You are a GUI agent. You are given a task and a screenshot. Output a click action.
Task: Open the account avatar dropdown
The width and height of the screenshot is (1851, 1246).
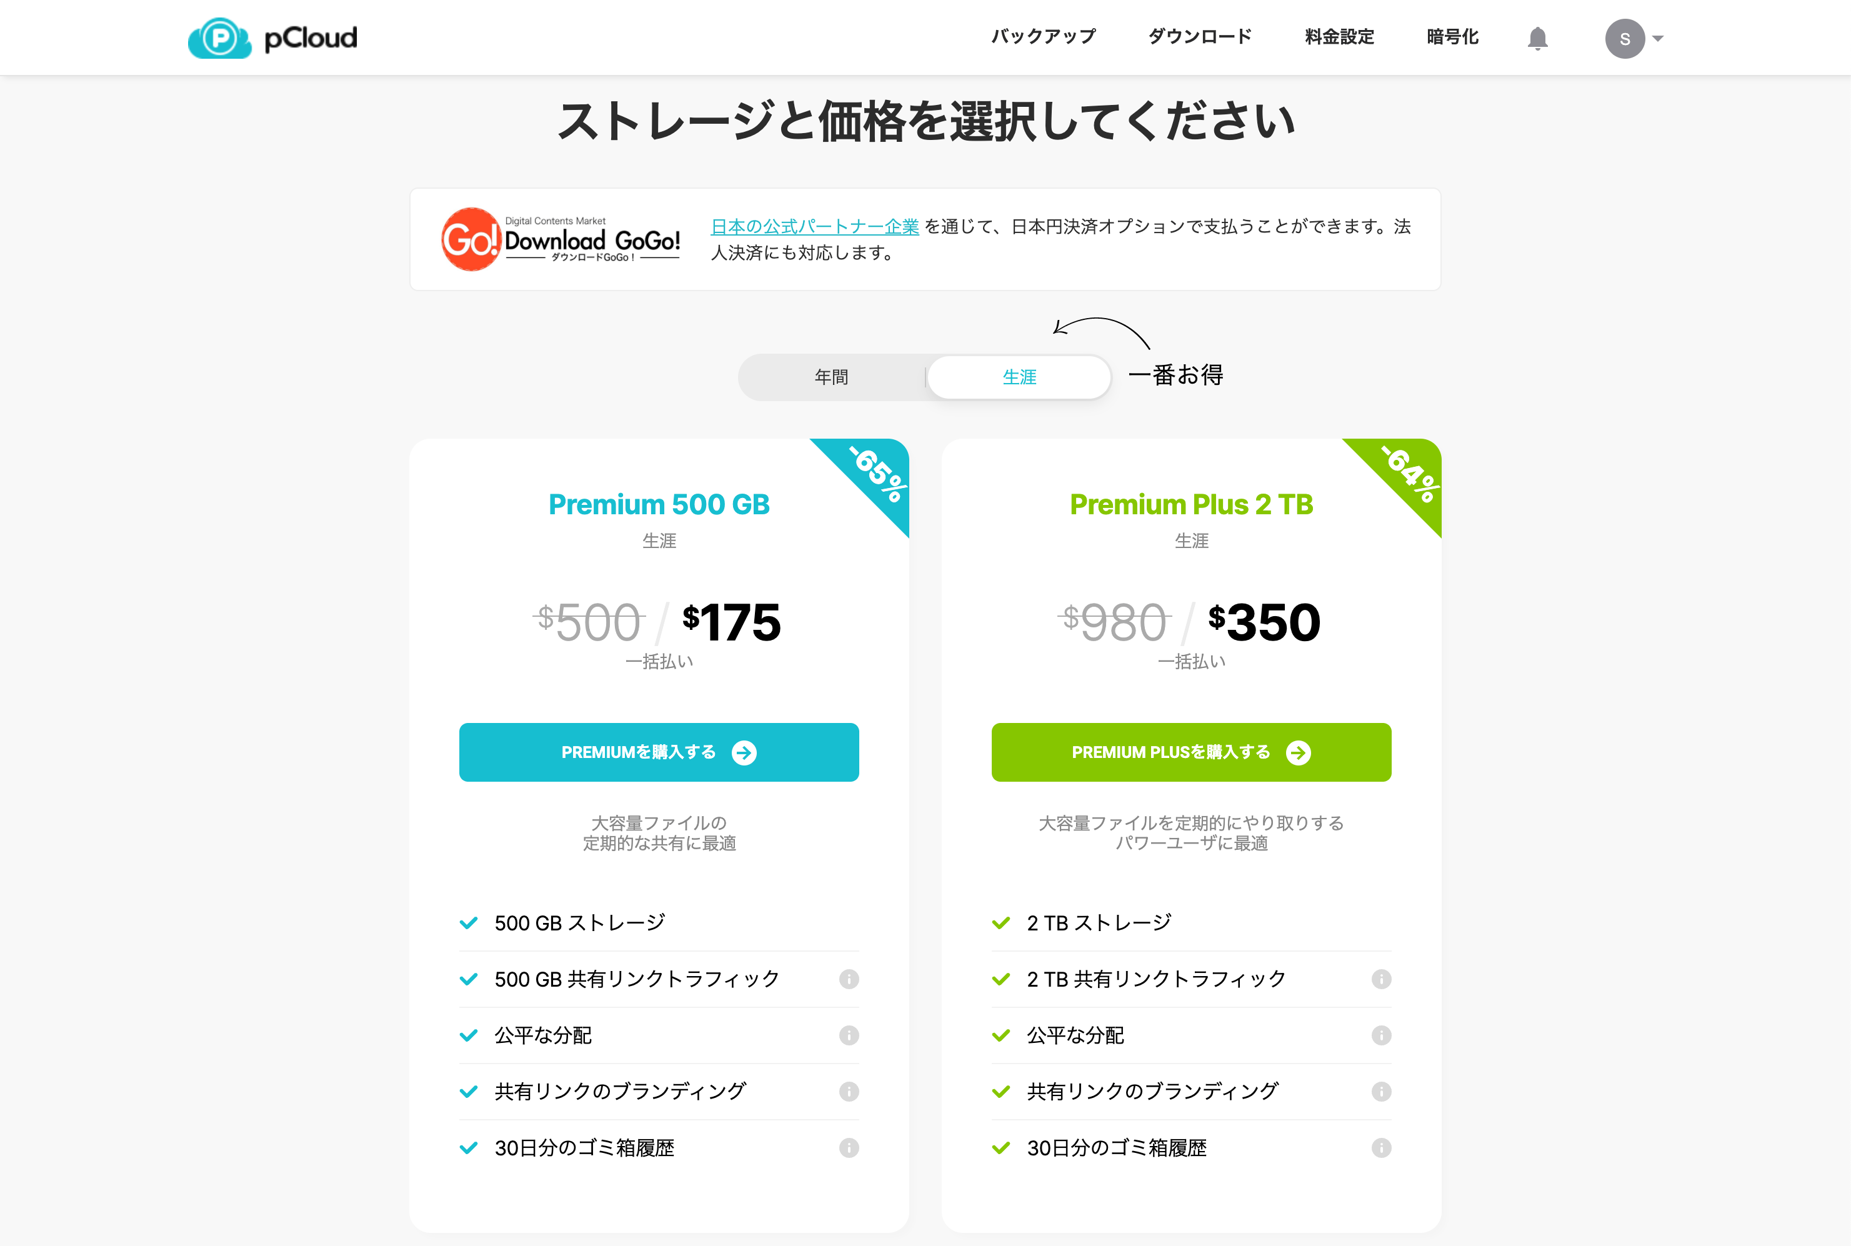tap(1626, 37)
